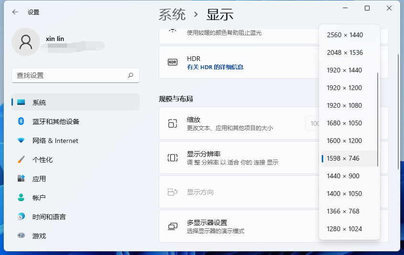
Task: Open Time and language settings icon
Action: [x=21, y=217]
